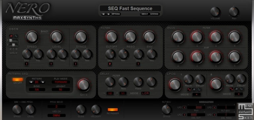Image resolution: width=254 pixels, height=120 pixels.
Task: Click the Amp envelope Release knob
Action: (234, 57)
